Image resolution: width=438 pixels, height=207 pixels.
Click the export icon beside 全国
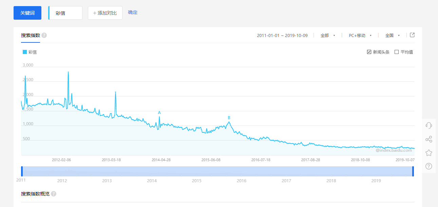tap(412, 35)
